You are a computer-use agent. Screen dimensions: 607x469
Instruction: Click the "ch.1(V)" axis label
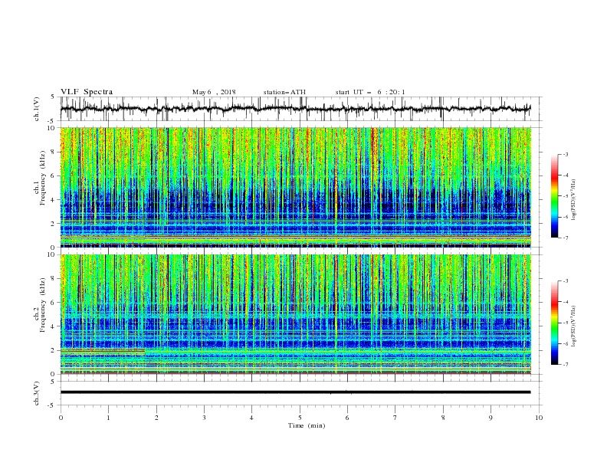tap(37, 109)
